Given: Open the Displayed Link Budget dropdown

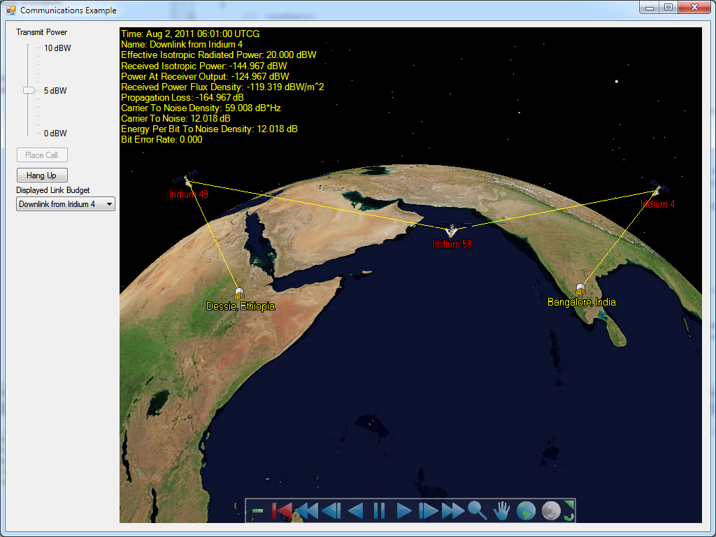Looking at the screenshot, I should (x=65, y=204).
